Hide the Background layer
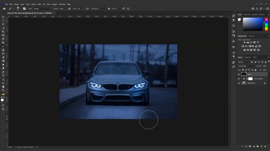The height and width of the screenshot is (151, 270). [239, 83]
